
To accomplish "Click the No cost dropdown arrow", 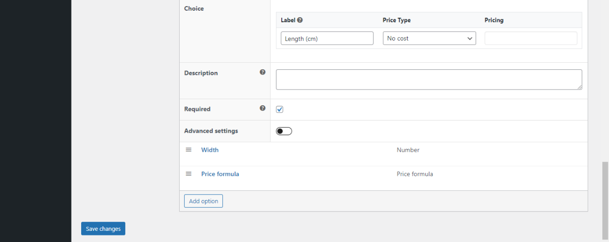I will [469, 38].
